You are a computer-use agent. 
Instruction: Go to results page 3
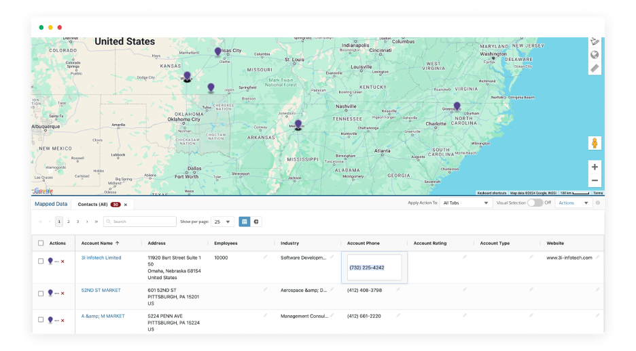(x=77, y=222)
